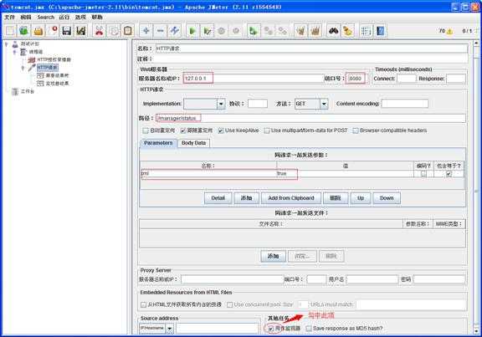Viewport: 482px width, 337px height.
Task: Click the Save test plan as icon
Action: tap(81, 31)
